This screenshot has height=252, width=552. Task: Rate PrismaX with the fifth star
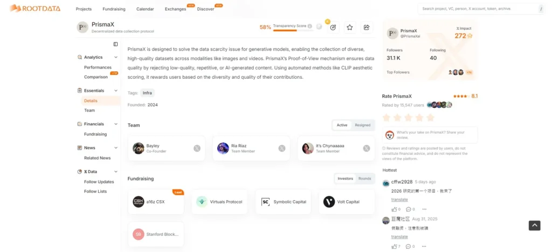(x=430, y=118)
